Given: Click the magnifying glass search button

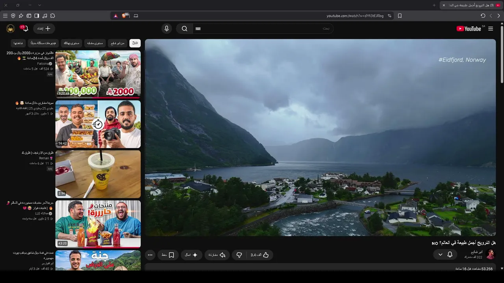Looking at the screenshot, I should click(184, 29).
